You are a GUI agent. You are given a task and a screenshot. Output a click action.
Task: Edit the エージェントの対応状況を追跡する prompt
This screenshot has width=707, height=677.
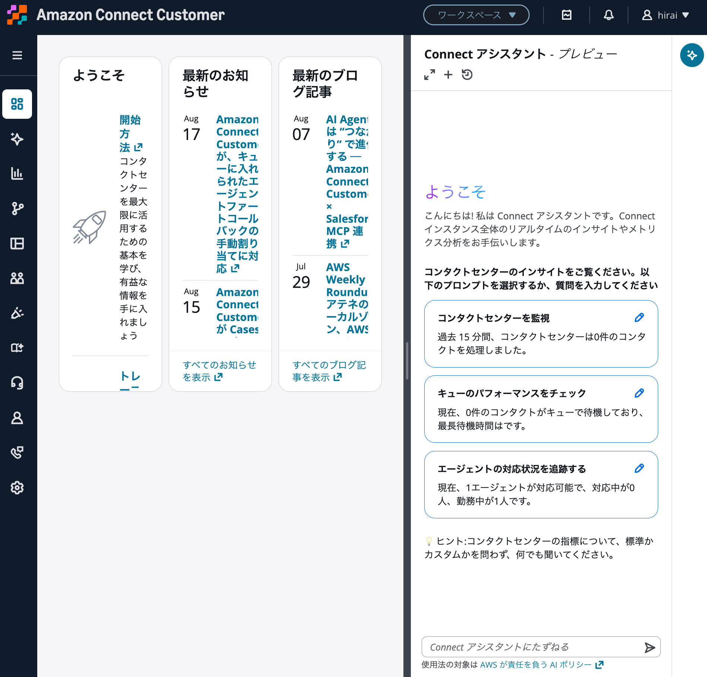click(x=639, y=468)
